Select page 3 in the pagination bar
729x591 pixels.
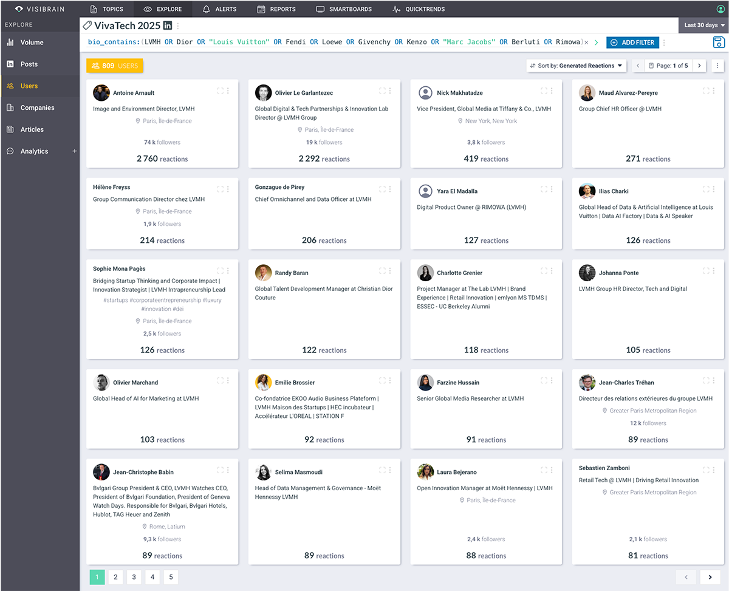coord(134,577)
